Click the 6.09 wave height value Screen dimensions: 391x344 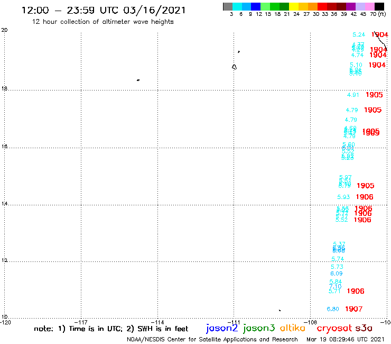[x=337, y=274]
